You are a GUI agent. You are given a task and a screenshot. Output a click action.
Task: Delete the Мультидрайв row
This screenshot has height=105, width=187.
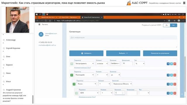pyautogui.click(x=175, y=75)
